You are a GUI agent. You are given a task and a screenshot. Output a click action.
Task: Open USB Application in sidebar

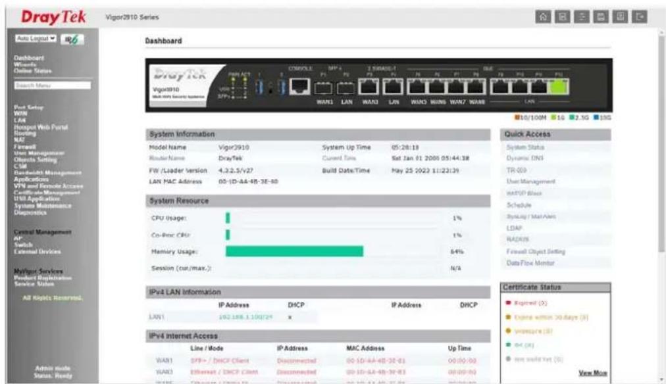(x=37, y=199)
